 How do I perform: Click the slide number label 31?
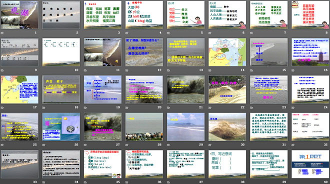(284, 145)
